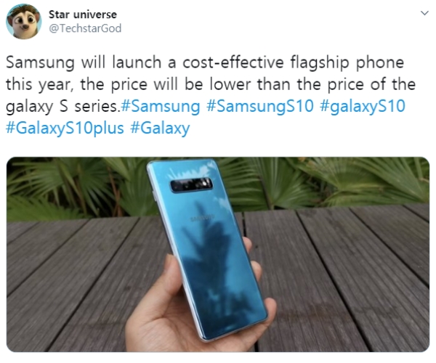Select the #galaxyS10 hashtag
This screenshot has height=363, width=436.
[x=363, y=107]
